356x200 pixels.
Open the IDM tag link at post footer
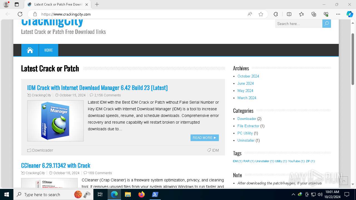[x=216, y=150]
